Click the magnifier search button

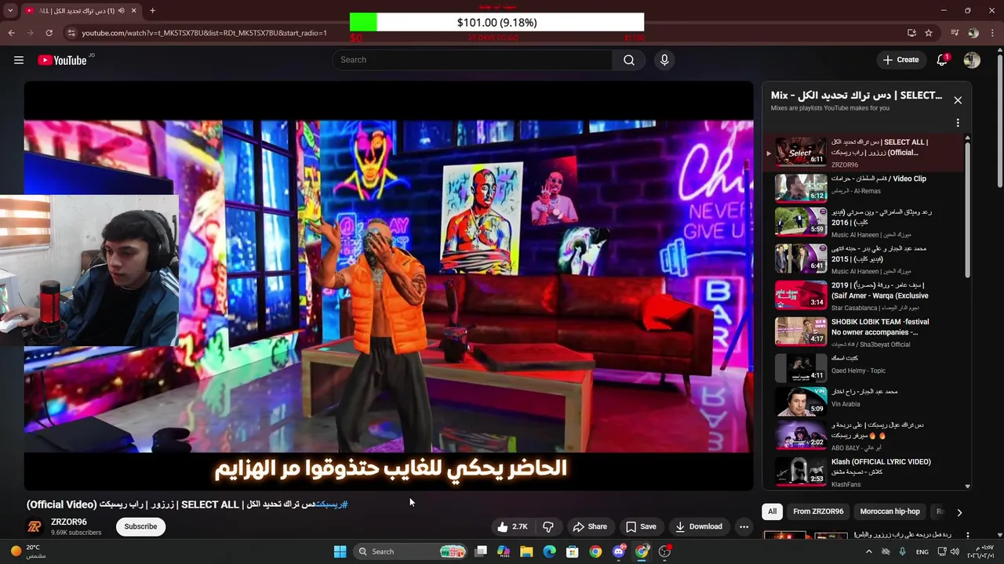coord(629,60)
